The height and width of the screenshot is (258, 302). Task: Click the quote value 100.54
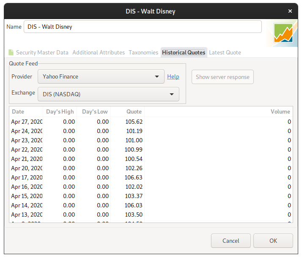pyautogui.click(x=134, y=159)
